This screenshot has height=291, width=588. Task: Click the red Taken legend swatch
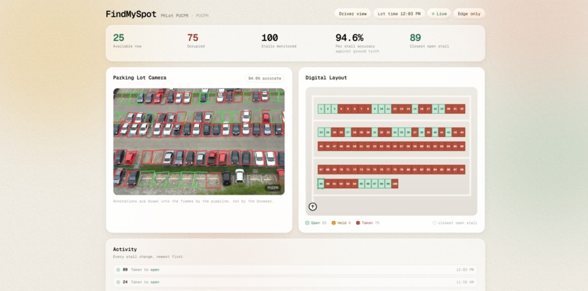tap(357, 222)
